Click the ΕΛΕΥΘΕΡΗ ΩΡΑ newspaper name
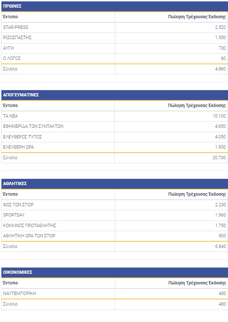This screenshot has width=228, height=322. click(18, 147)
